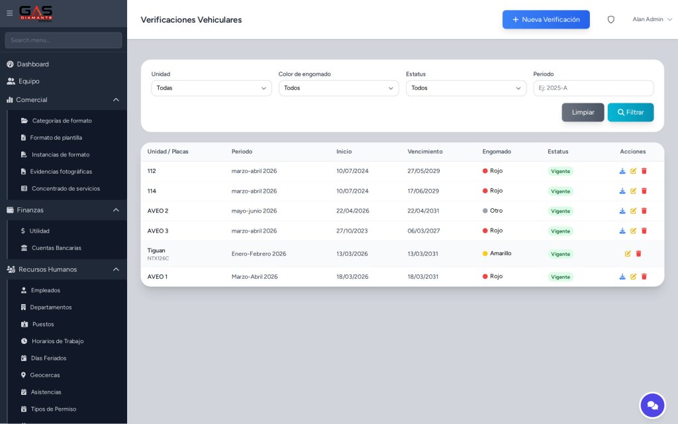Collapse the Comercial menu section
The height and width of the screenshot is (424, 678).
[64, 99]
